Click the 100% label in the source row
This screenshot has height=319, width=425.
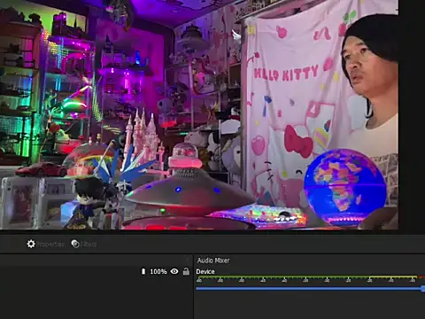tap(158, 271)
